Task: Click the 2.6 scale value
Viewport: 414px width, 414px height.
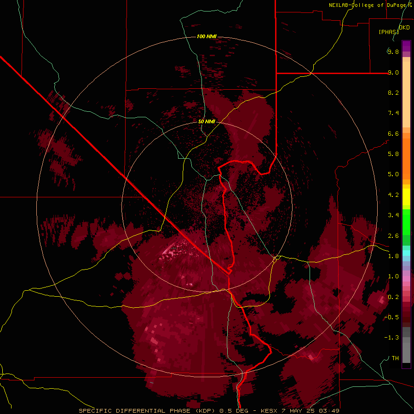Action: tap(393, 236)
